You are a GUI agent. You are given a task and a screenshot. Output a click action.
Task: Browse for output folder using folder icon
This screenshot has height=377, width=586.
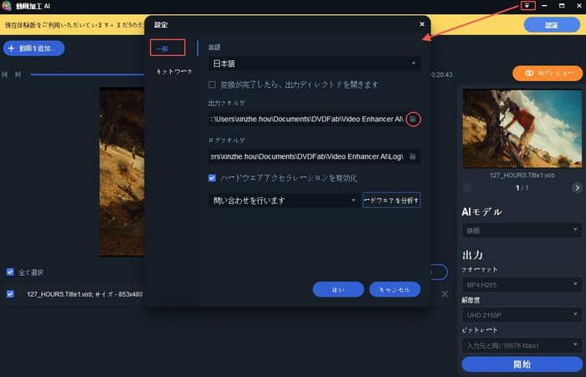tap(412, 120)
